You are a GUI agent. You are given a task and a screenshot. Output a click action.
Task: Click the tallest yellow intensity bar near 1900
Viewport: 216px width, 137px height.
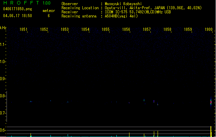coord(211,132)
